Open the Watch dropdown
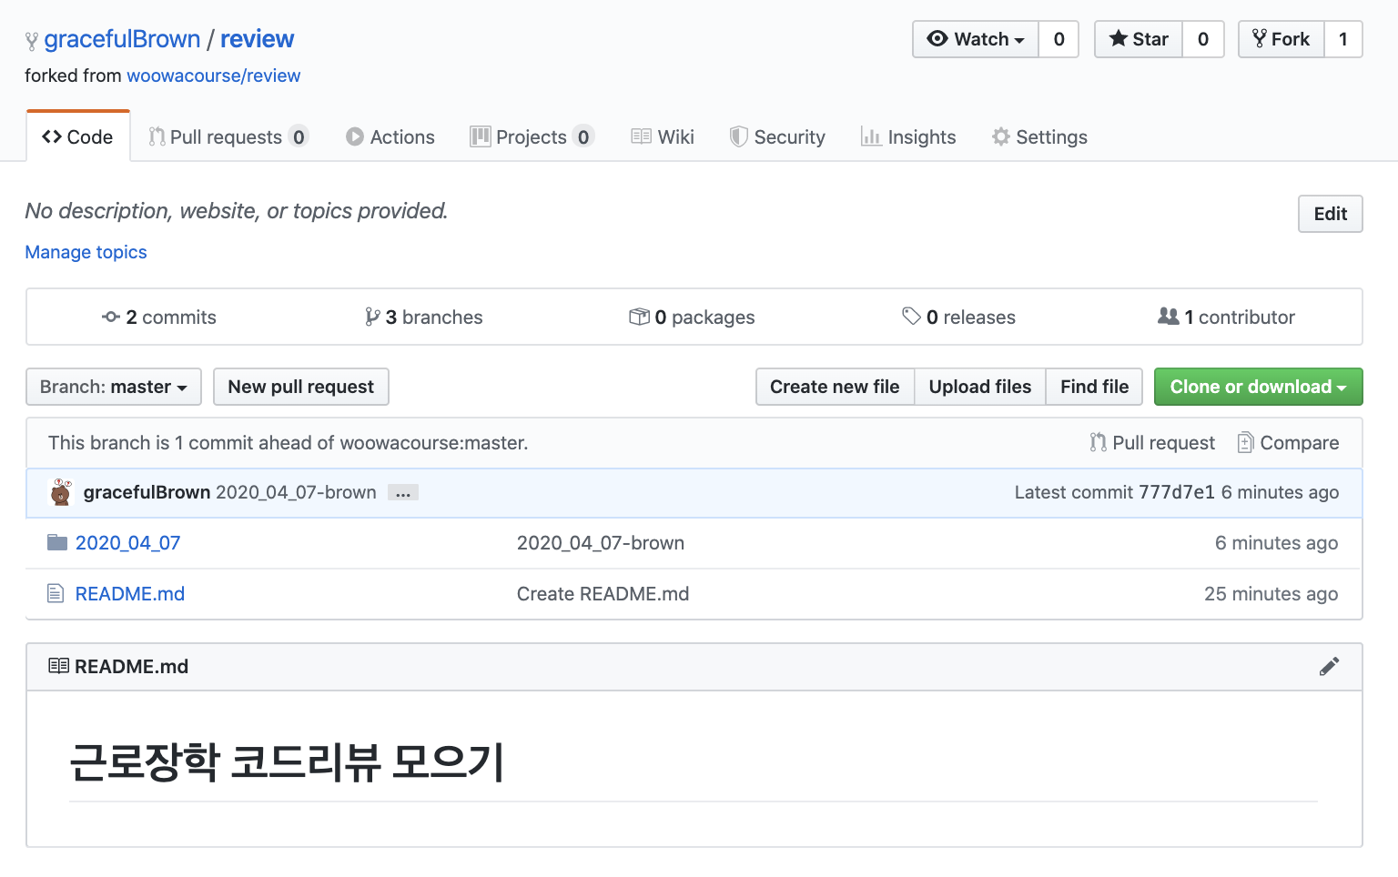1398x877 pixels. click(976, 39)
